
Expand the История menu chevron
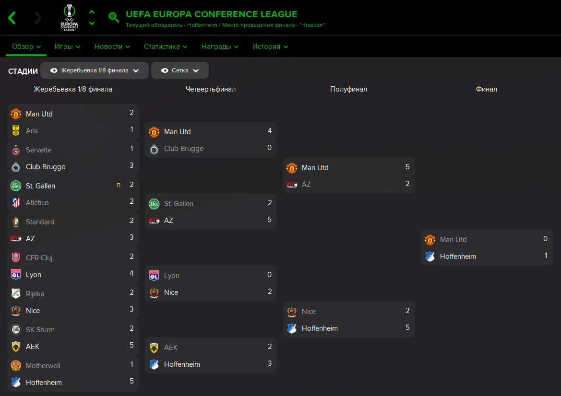[x=286, y=47]
